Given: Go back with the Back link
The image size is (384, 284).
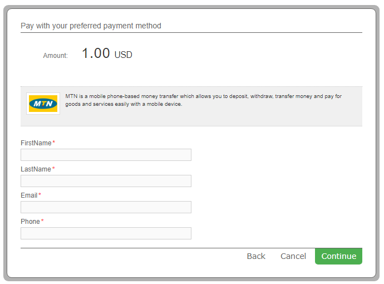Looking at the screenshot, I should [256, 256].
